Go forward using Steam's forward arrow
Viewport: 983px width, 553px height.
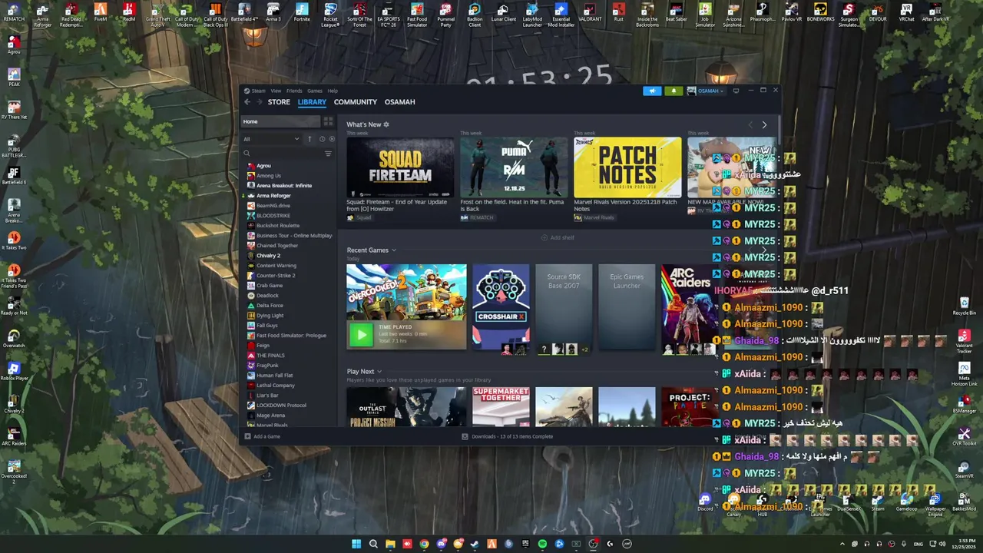coord(259,102)
